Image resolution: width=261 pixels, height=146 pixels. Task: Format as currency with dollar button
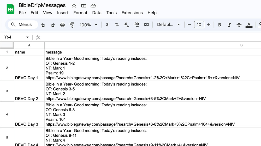107,25
